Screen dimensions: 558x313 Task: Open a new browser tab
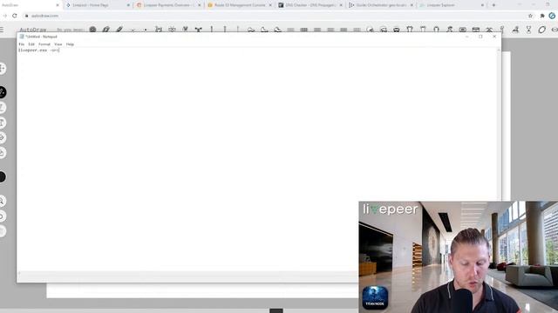pos(493,5)
